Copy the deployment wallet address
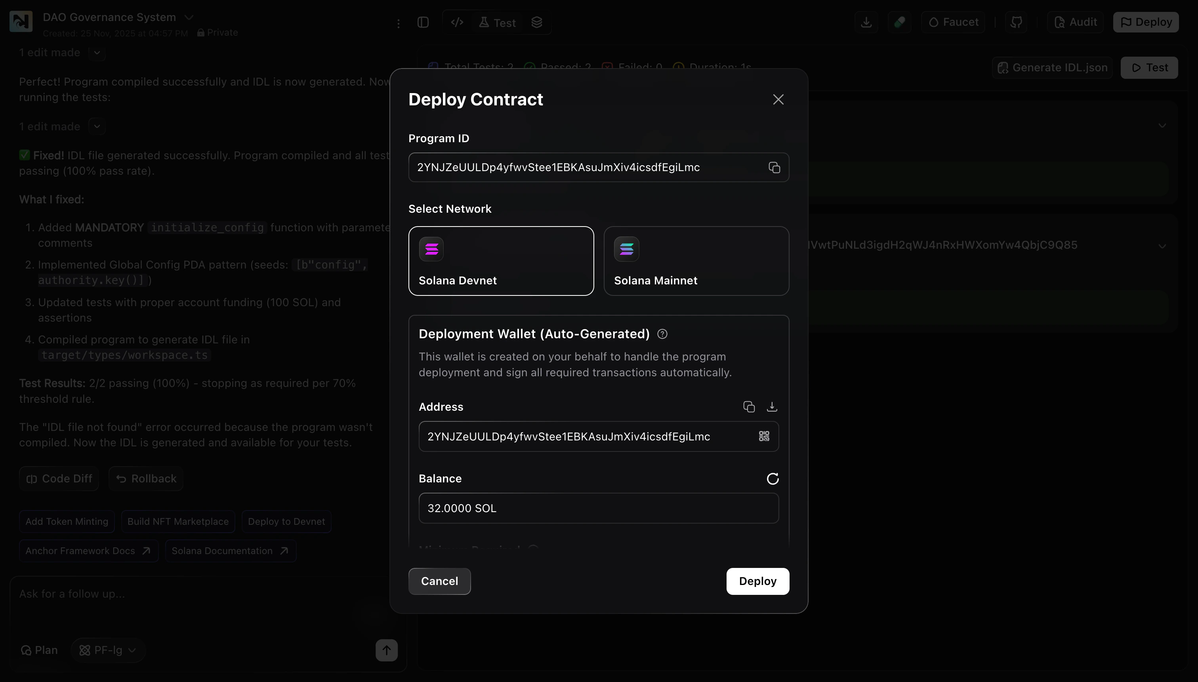The image size is (1198, 682). 749,407
